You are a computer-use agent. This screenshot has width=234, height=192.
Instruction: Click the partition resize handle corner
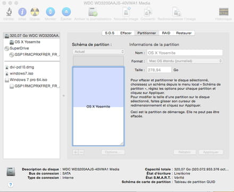pyautogui.click(x=122, y=144)
